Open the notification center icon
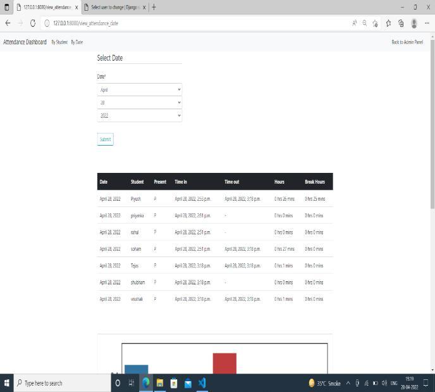This screenshot has width=435, height=392. 426,383
